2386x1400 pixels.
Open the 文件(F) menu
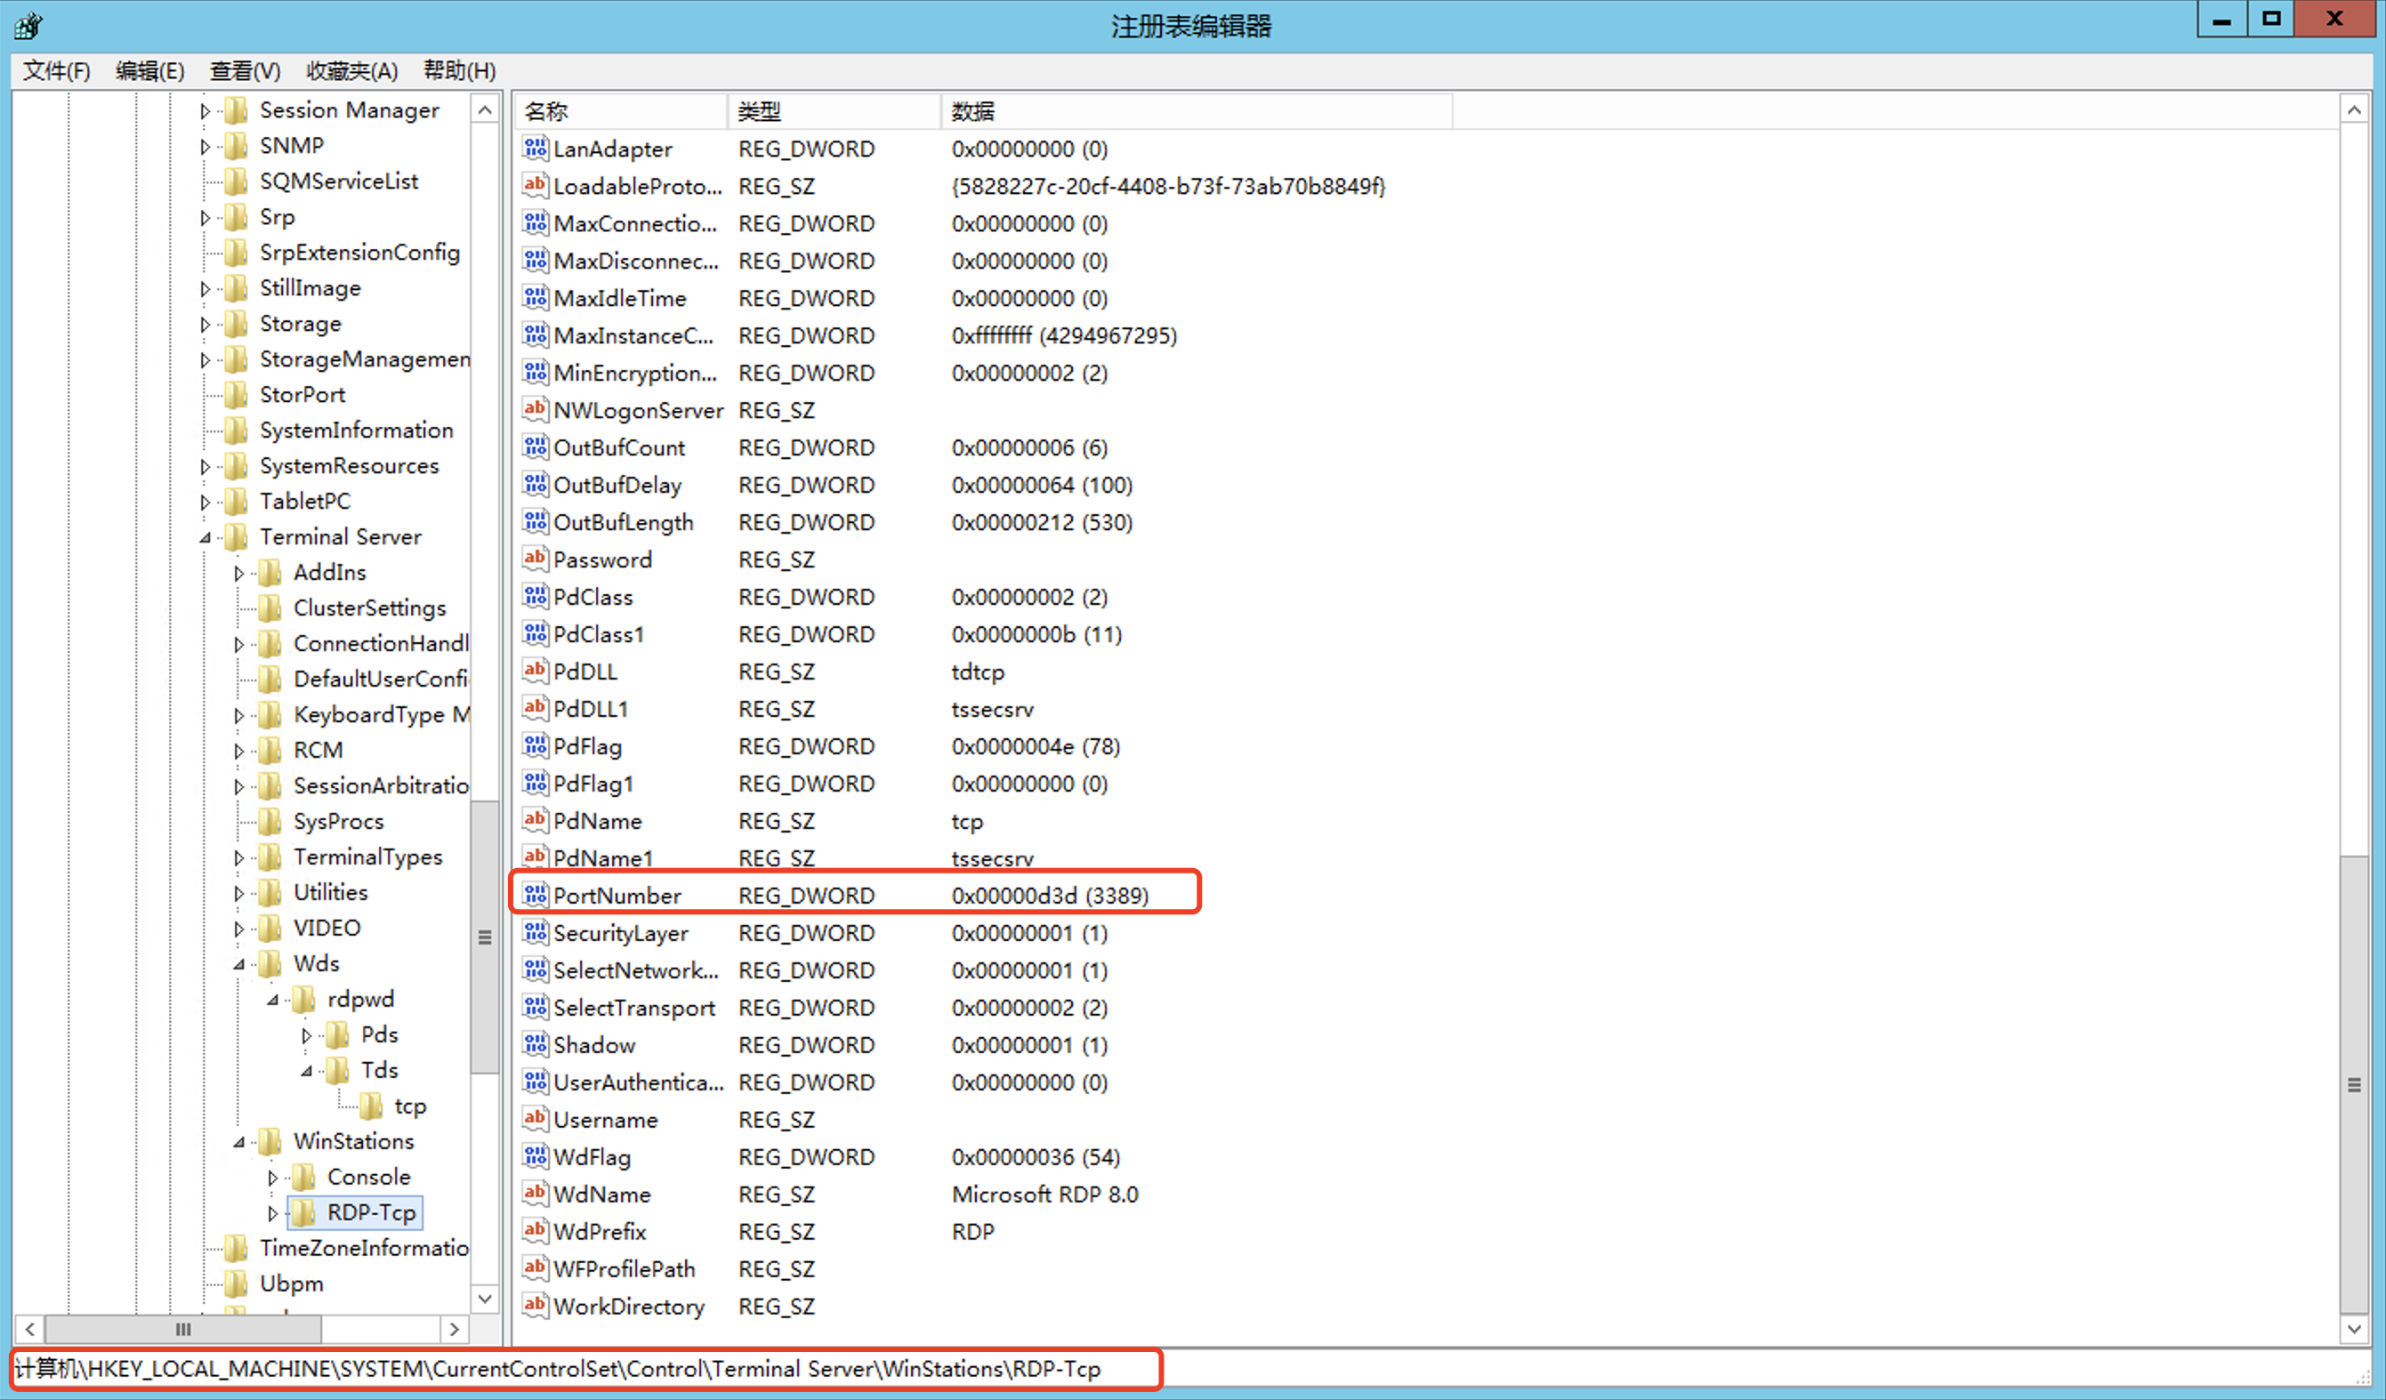coord(57,71)
